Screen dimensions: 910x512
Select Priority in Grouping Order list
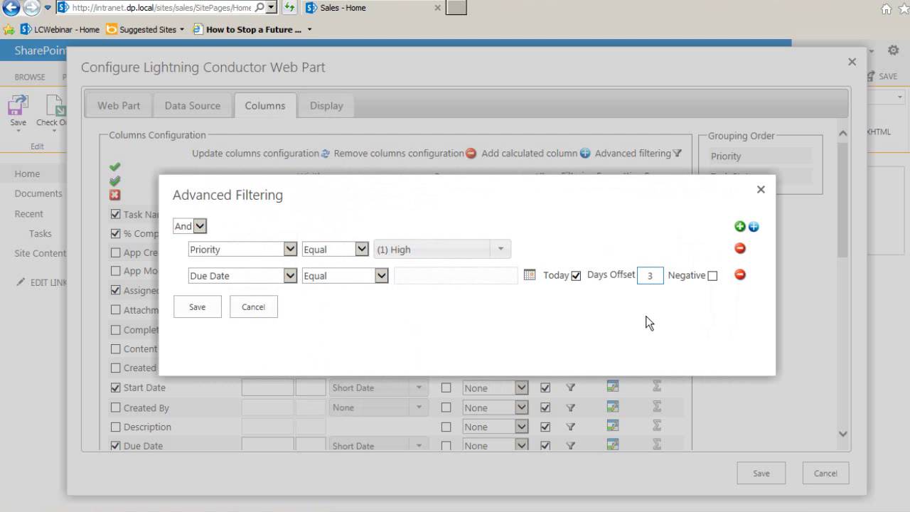(x=761, y=156)
